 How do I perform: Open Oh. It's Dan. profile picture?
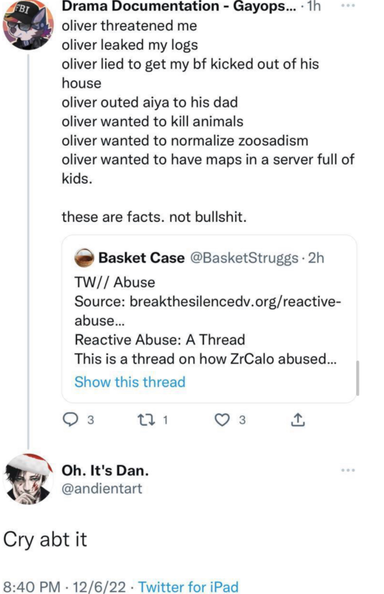(28, 479)
